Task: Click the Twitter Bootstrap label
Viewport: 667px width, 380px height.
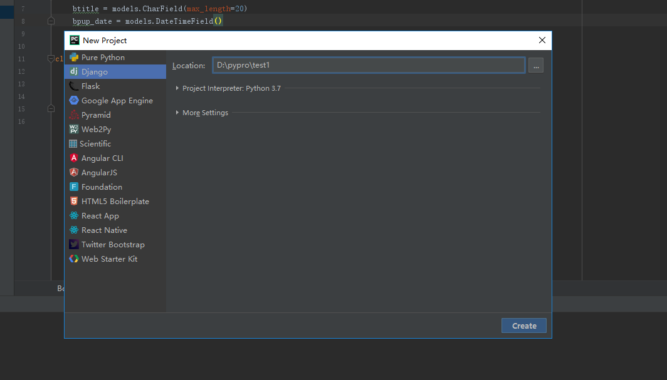Action: [x=113, y=245]
